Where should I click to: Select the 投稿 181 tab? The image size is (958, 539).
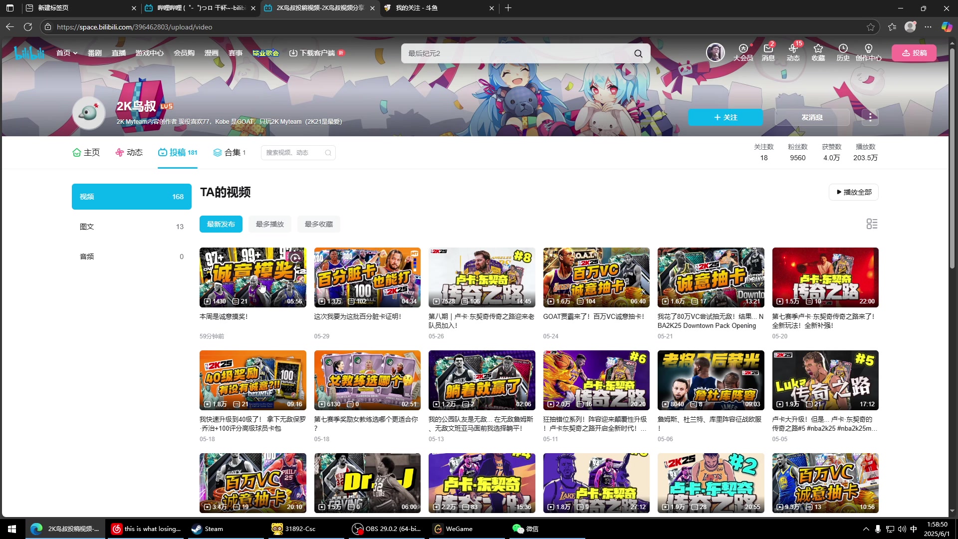(178, 152)
